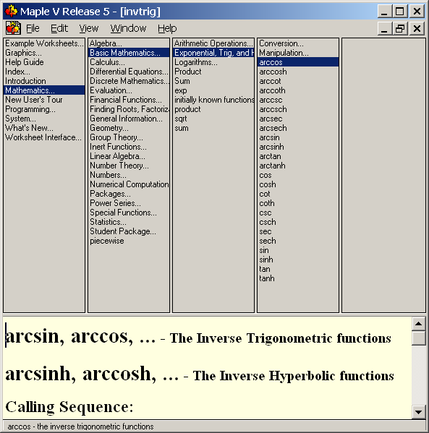The image size is (429, 433).
Task: Expand the Conversion... topic
Action: 281,43
